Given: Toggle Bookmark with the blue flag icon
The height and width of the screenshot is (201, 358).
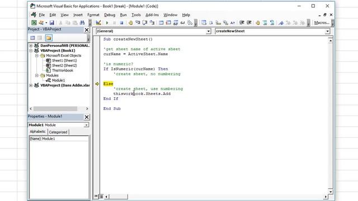Looking at the screenshot, I should 281,22.
